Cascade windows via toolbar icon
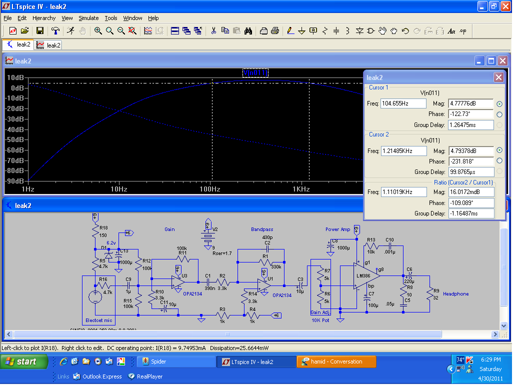The width and height of the screenshot is (521, 385). pos(186,31)
